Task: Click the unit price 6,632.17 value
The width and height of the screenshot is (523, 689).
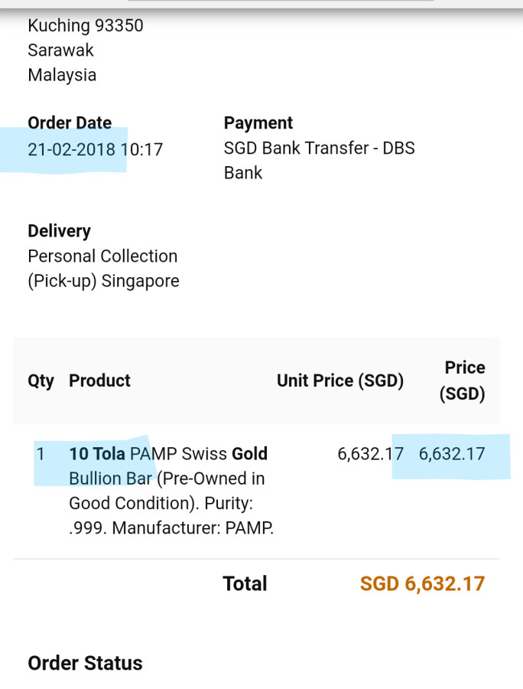Action: click(x=370, y=454)
